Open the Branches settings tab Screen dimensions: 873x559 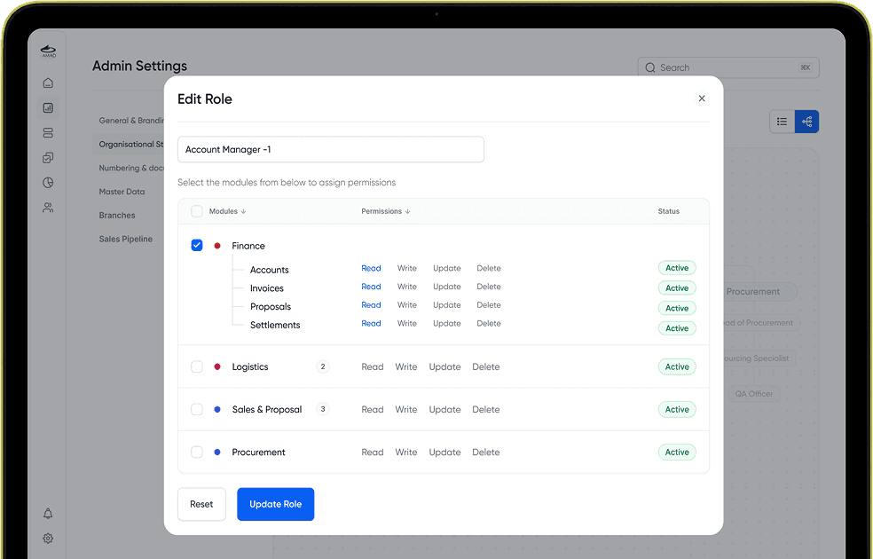click(x=117, y=216)
